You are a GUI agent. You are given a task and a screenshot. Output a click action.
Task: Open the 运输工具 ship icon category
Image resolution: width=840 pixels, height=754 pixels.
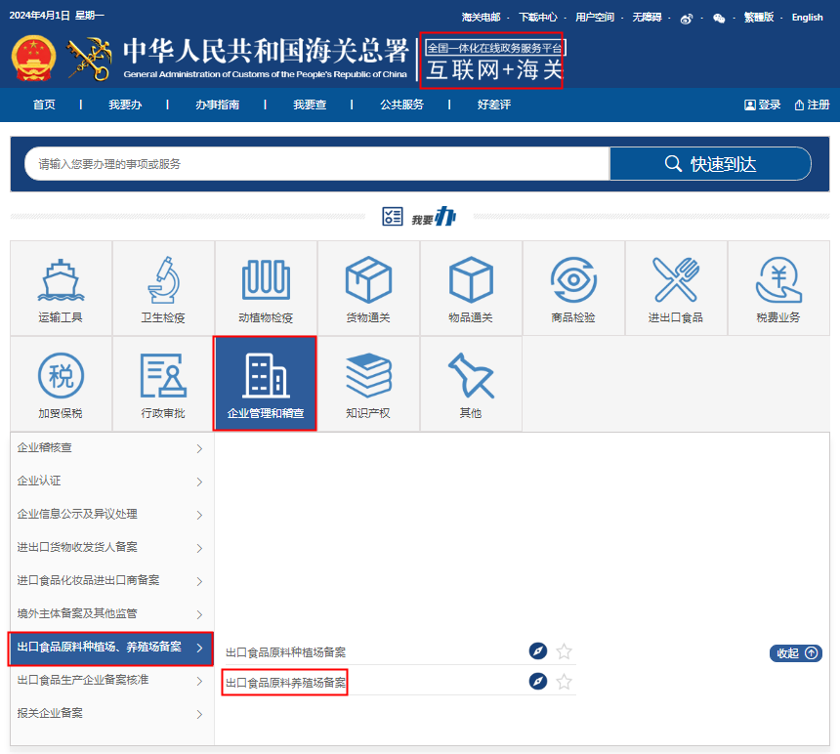coord(62,288)
